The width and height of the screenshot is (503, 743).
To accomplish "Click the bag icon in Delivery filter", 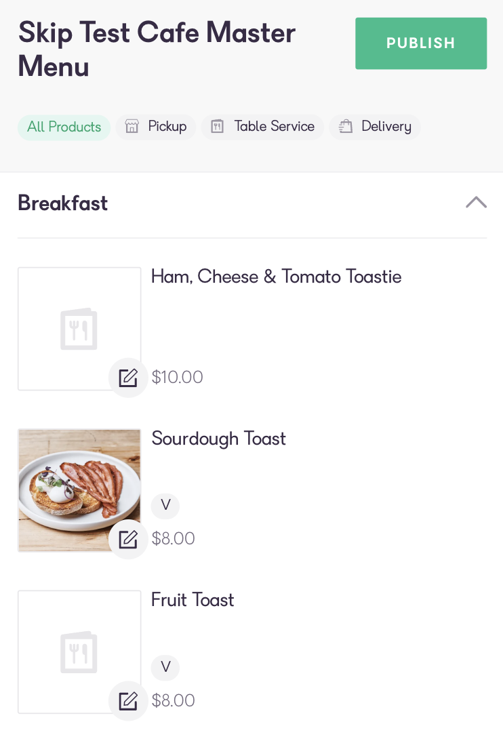I will pos(346,127).
